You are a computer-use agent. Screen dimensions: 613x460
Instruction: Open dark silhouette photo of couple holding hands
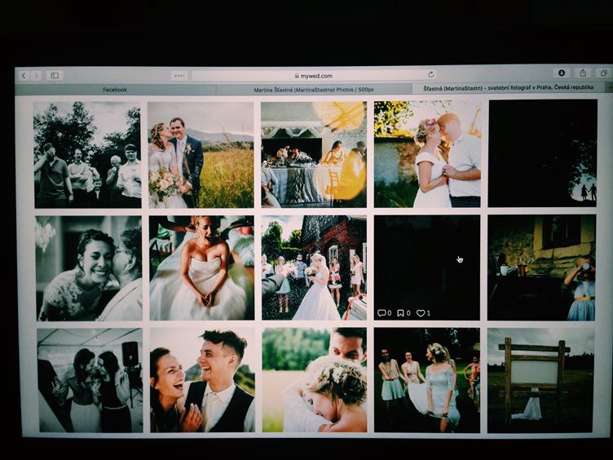(x=543, y=153)
